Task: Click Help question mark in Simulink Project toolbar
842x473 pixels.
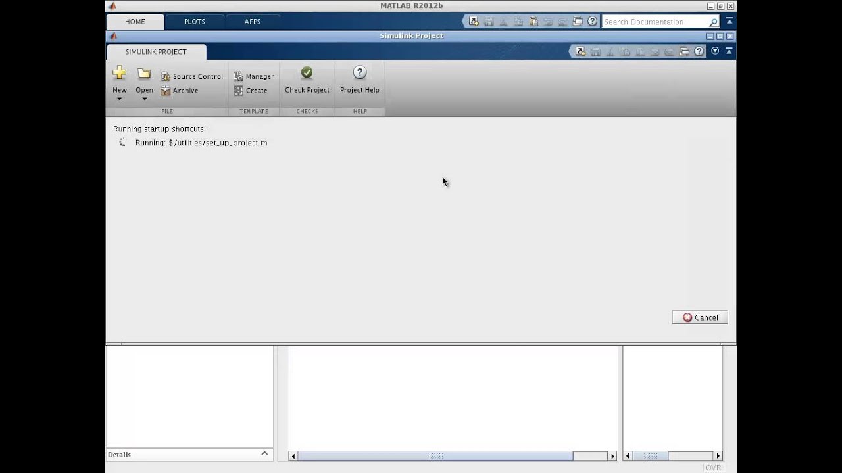Action: tap(699, 51)
